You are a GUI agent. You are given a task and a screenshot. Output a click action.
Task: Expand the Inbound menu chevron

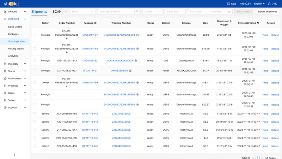25,12
